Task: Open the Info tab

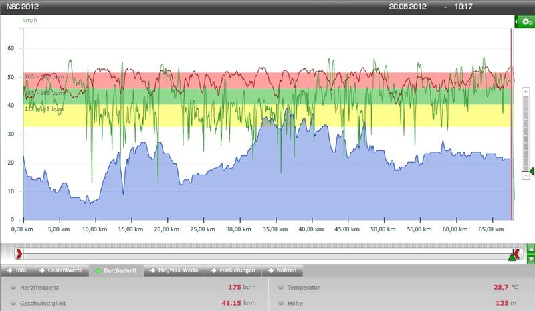Action: 16,270
